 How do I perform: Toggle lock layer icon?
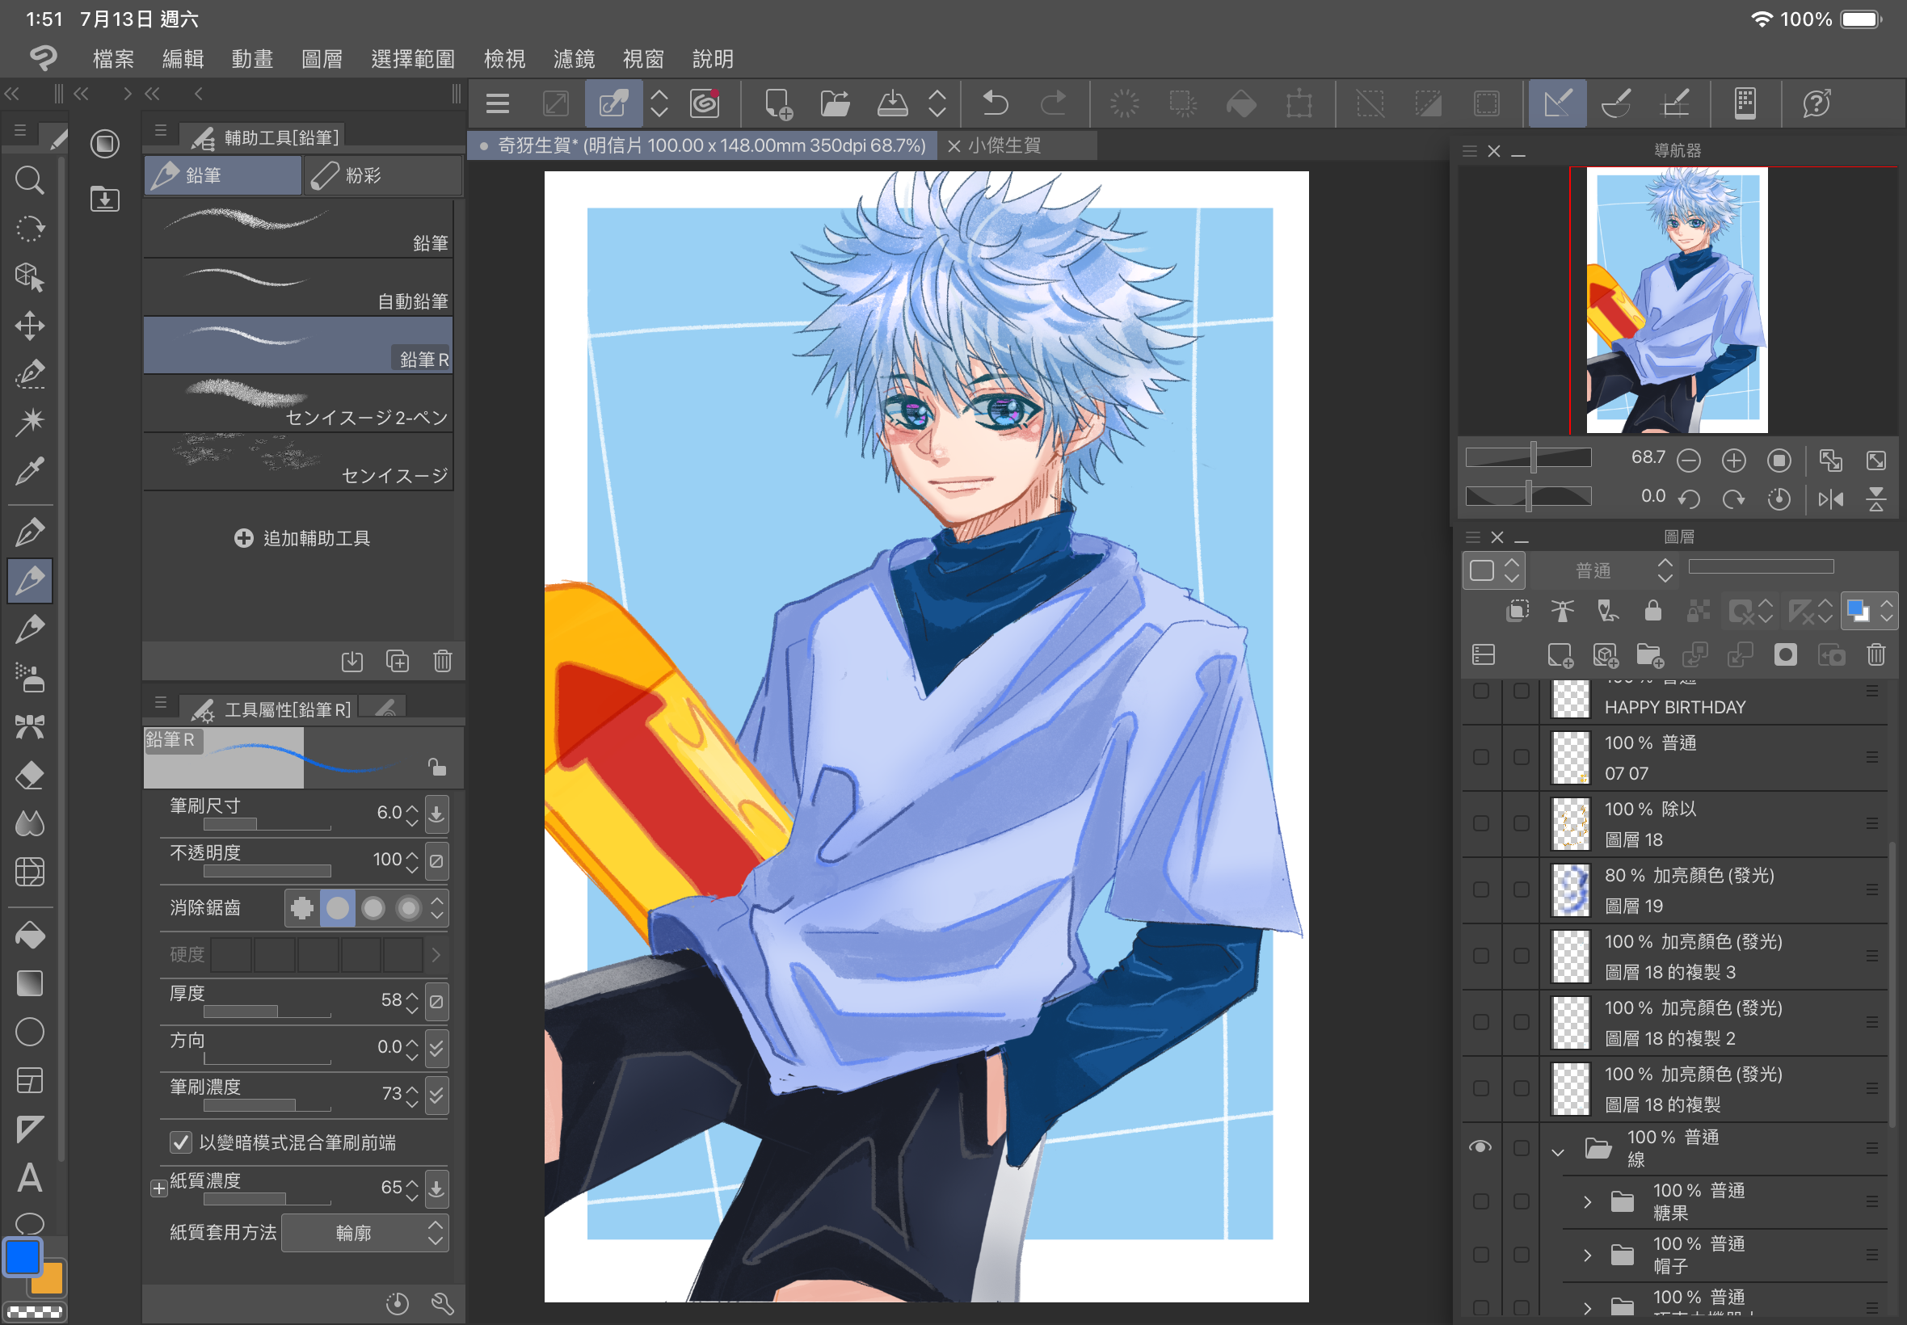click(1653, 611)
